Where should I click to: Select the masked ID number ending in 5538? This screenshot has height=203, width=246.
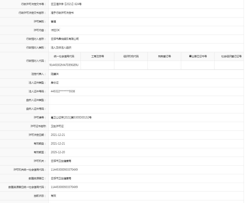click(63, 91)
